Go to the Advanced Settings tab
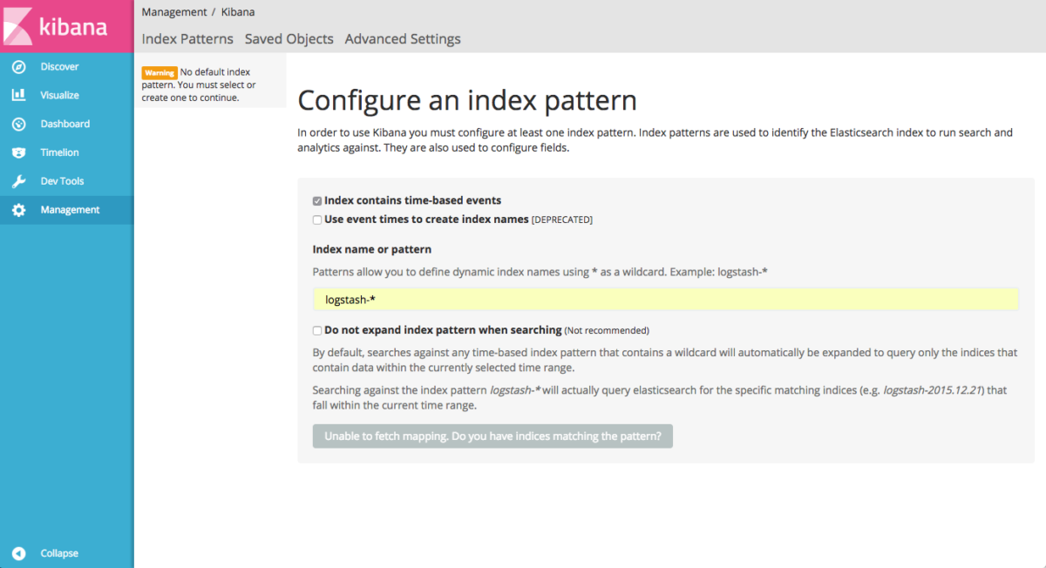 [403, 39]
